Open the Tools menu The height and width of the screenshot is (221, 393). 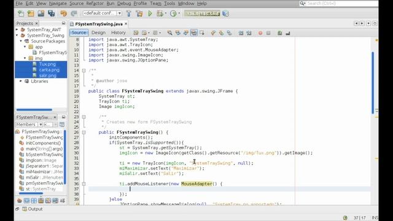[169, 4]
